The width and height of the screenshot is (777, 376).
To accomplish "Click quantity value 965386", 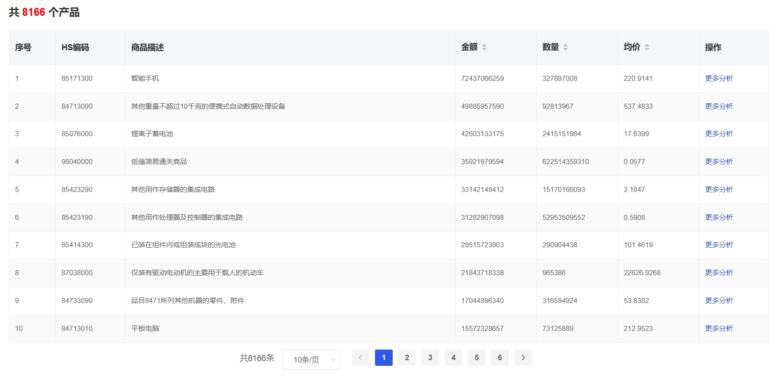I will [x=554, y=273].
